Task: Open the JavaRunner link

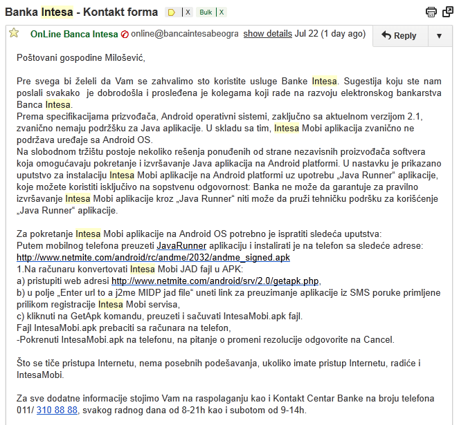Action: (x=181, y=246)
